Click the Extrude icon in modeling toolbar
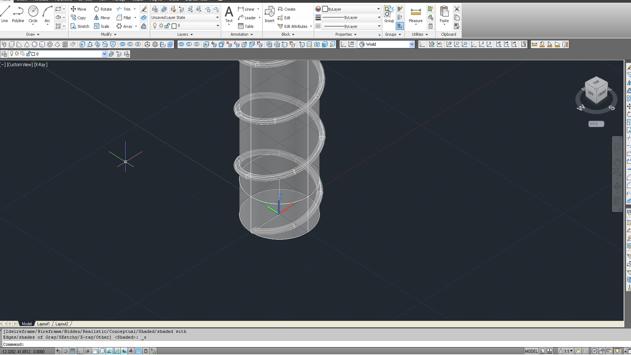This screenshot has width=631, height=355. pos(82,44)
